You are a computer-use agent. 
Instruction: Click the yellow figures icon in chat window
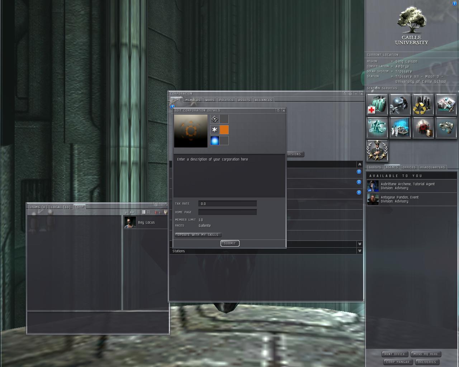click(x=165, y=212)
